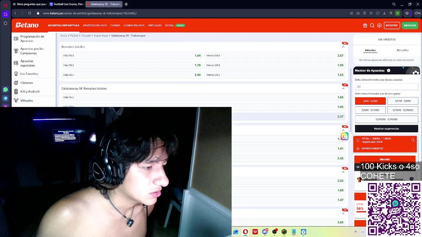Bet on Más 30.5 at 2.40
The width and height of the screenshot is (422, 237).
point(132,75)
